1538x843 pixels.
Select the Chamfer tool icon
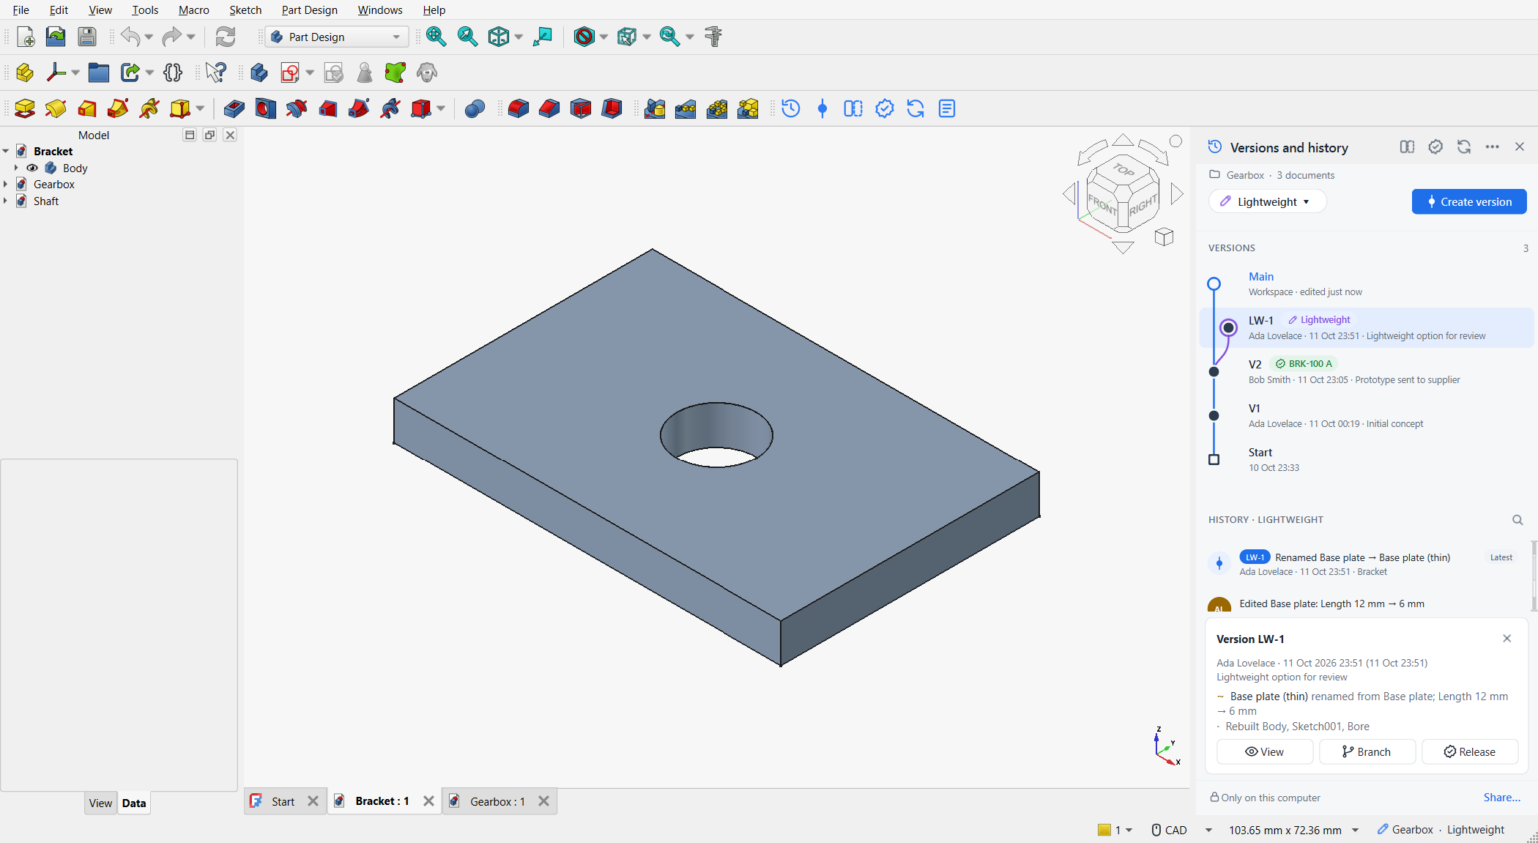tap(549, 108)
